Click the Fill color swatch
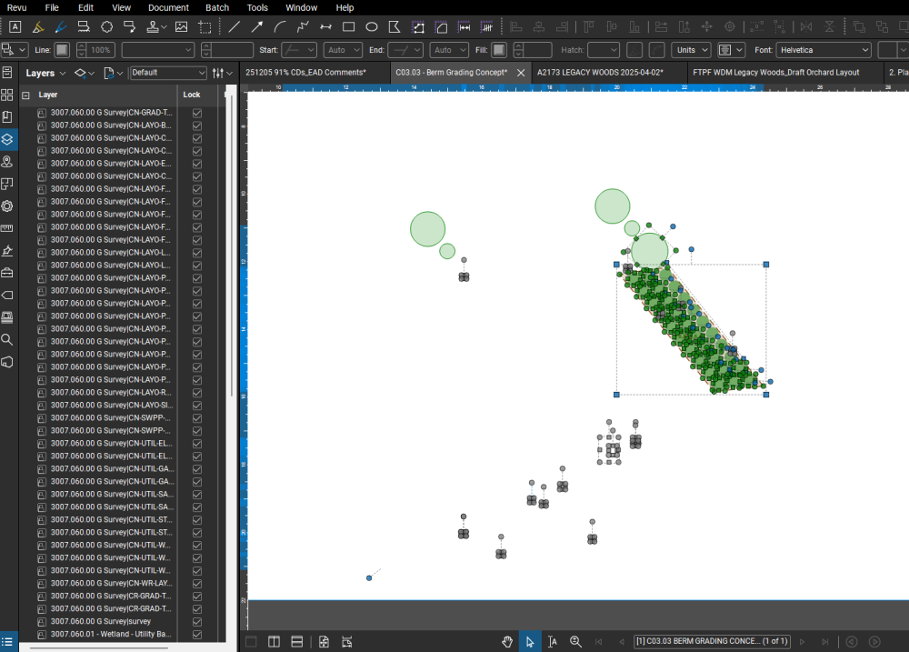Viewport: 909px width, 652px height. pyautogui.click(x=498, y=50)
